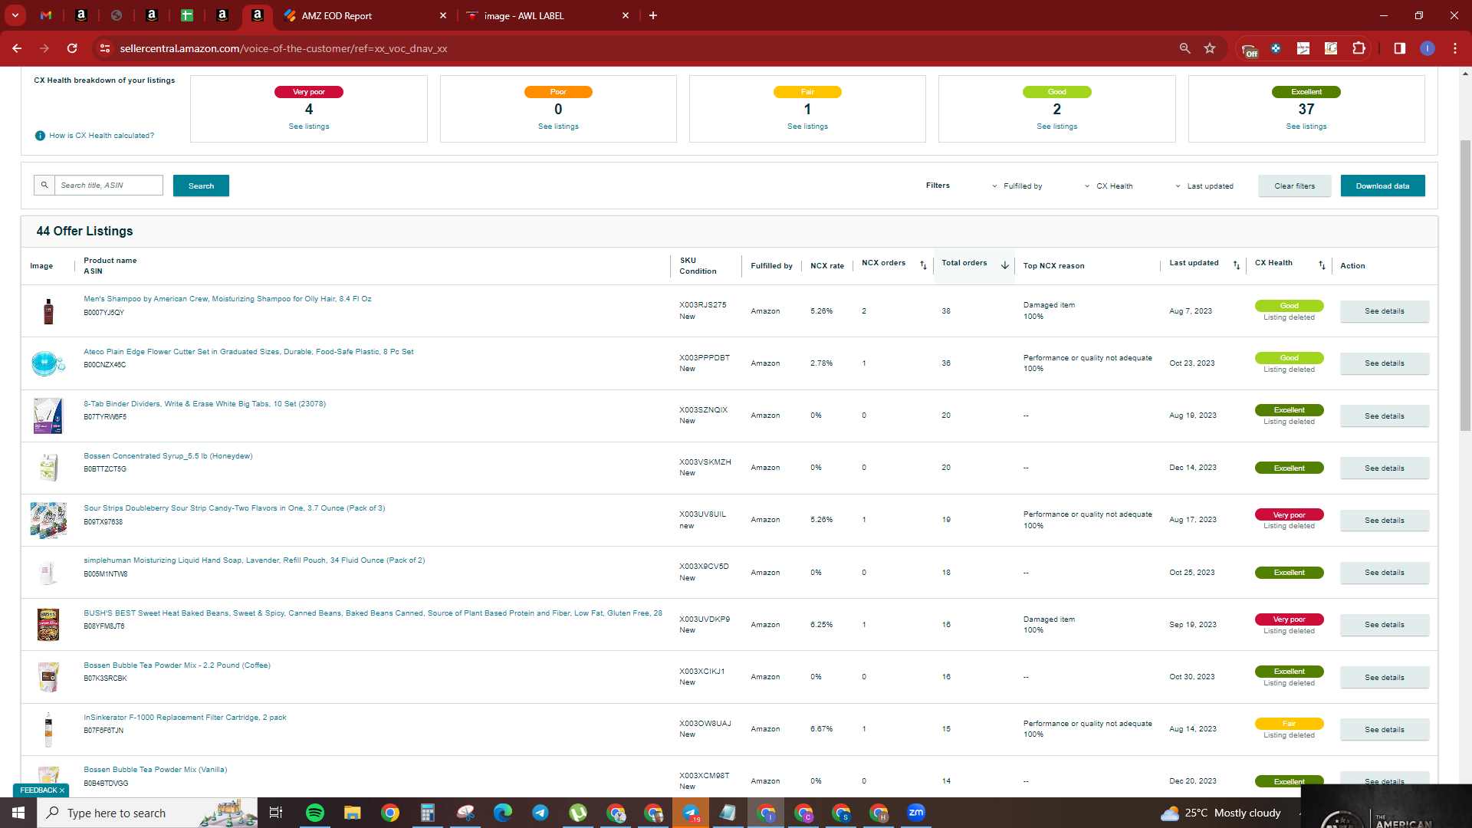See details for BUSH'S BEST Baked Beans

1385,625
